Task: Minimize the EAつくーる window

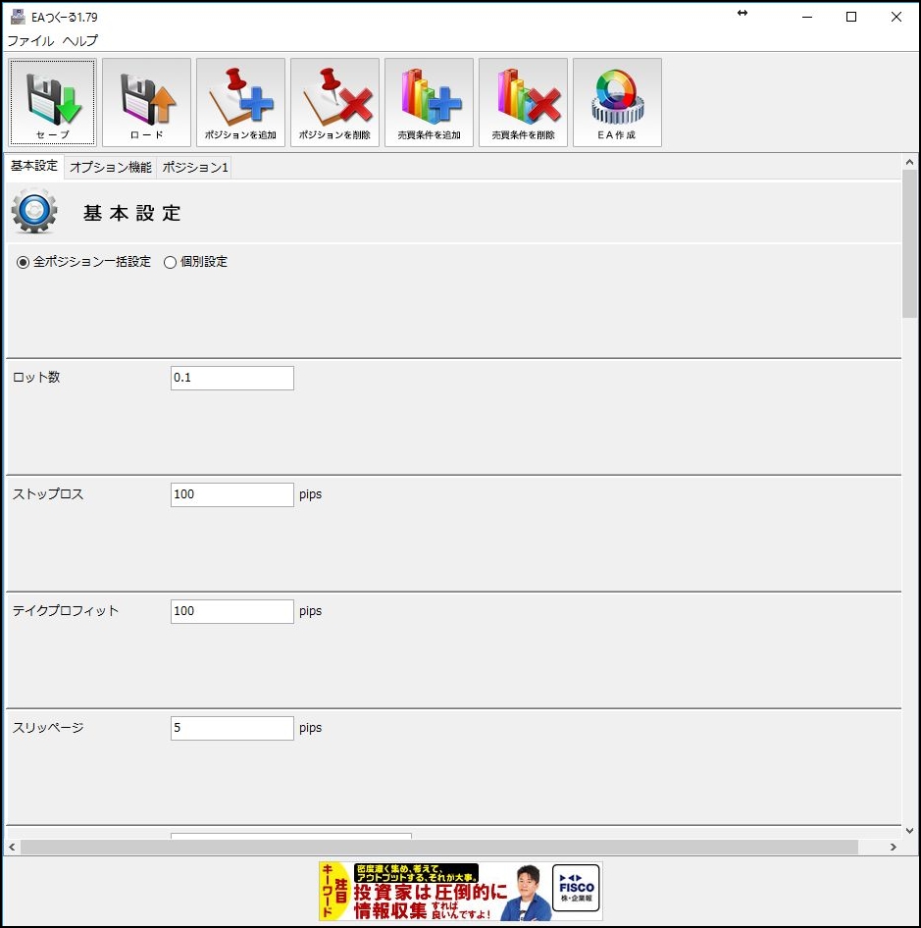Action: (x=807, y=17)
